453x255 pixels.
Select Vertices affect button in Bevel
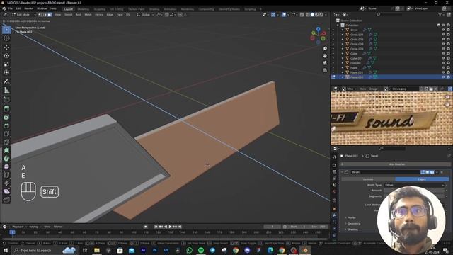[368, 179]
